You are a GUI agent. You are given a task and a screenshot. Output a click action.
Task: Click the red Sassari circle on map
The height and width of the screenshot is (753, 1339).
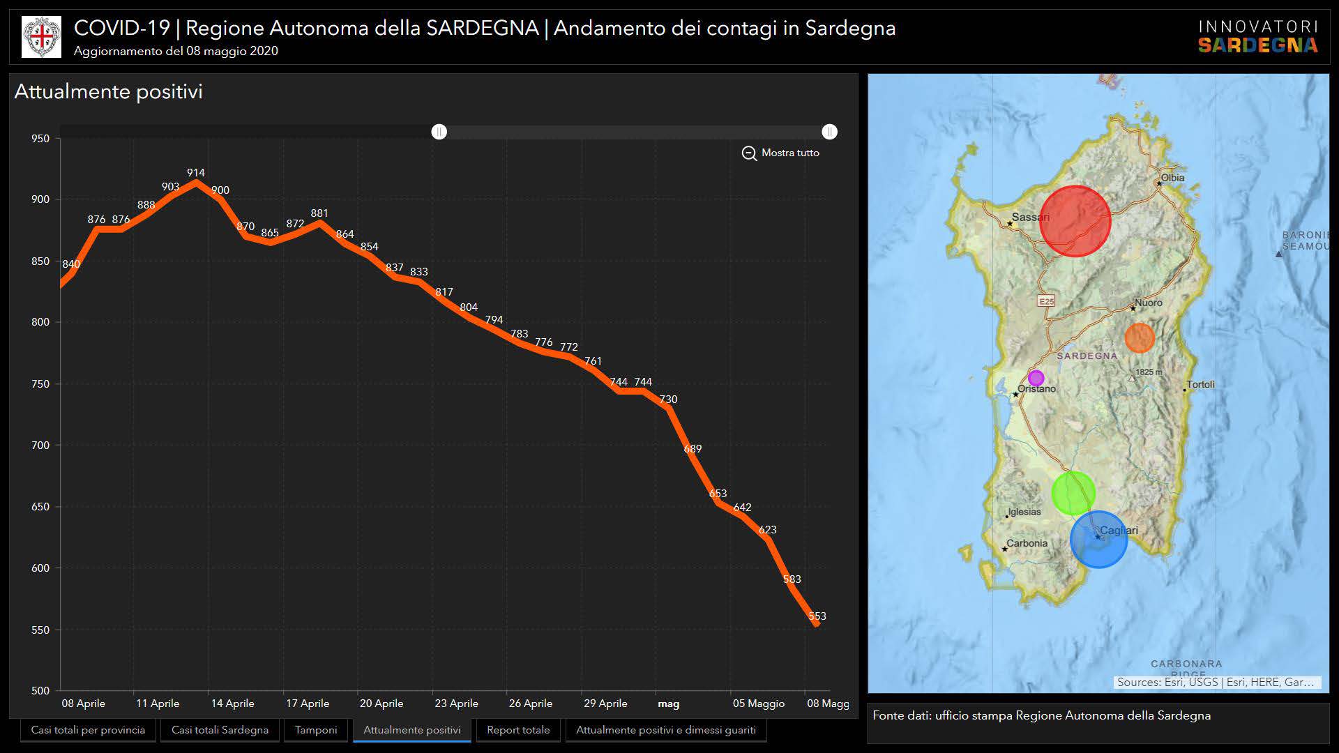click(1075, 221)
